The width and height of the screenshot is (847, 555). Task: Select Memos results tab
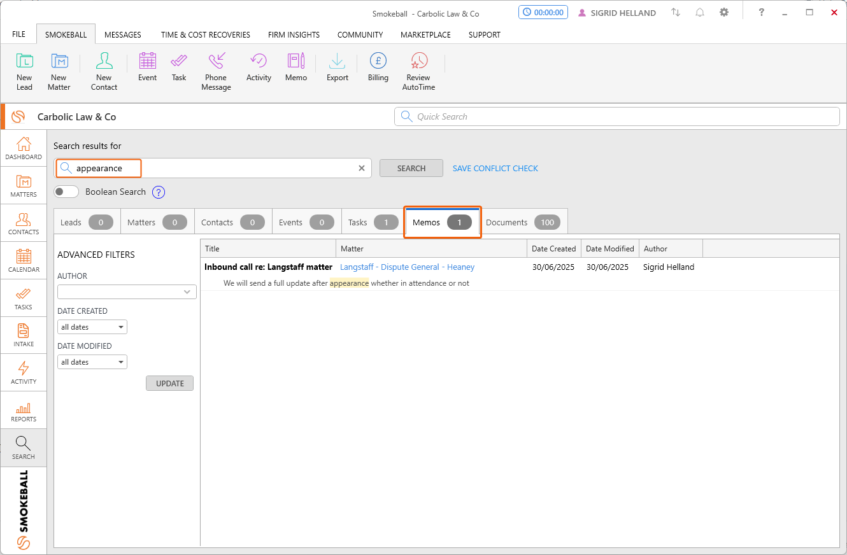click(x=443, y=222)
